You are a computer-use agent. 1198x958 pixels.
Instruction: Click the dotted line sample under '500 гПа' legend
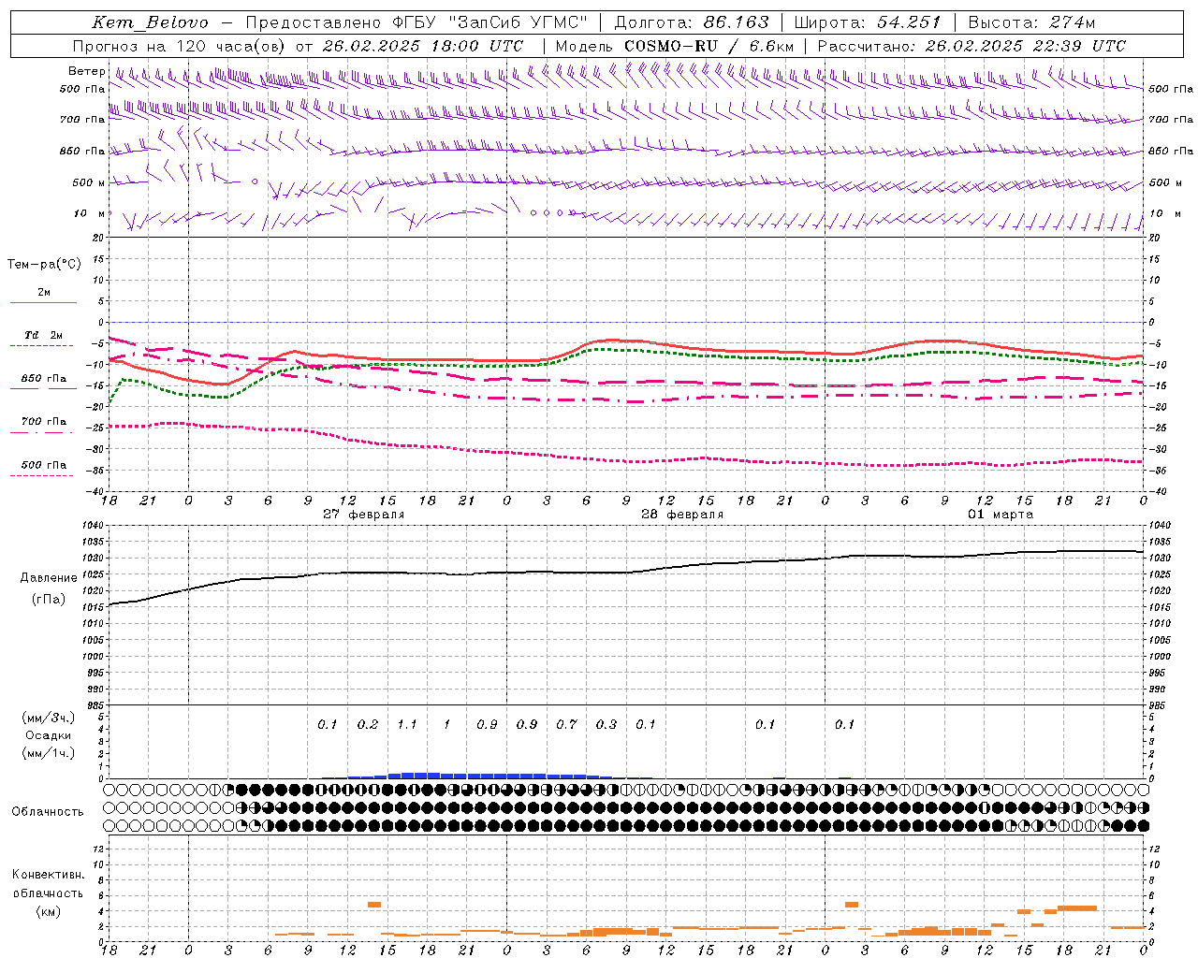point(42,476)
